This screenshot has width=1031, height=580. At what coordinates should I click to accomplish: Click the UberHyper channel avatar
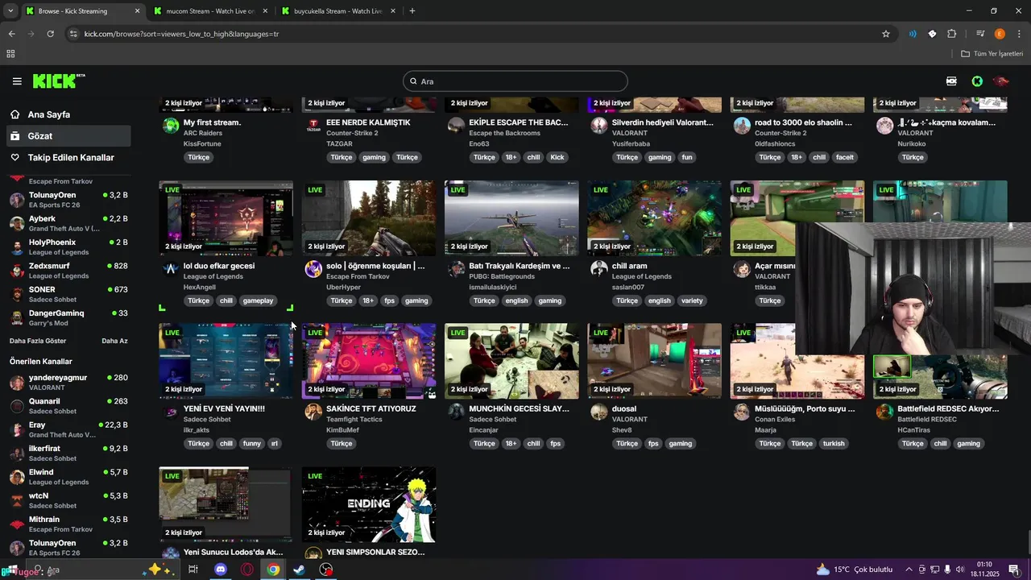(313, 269)
